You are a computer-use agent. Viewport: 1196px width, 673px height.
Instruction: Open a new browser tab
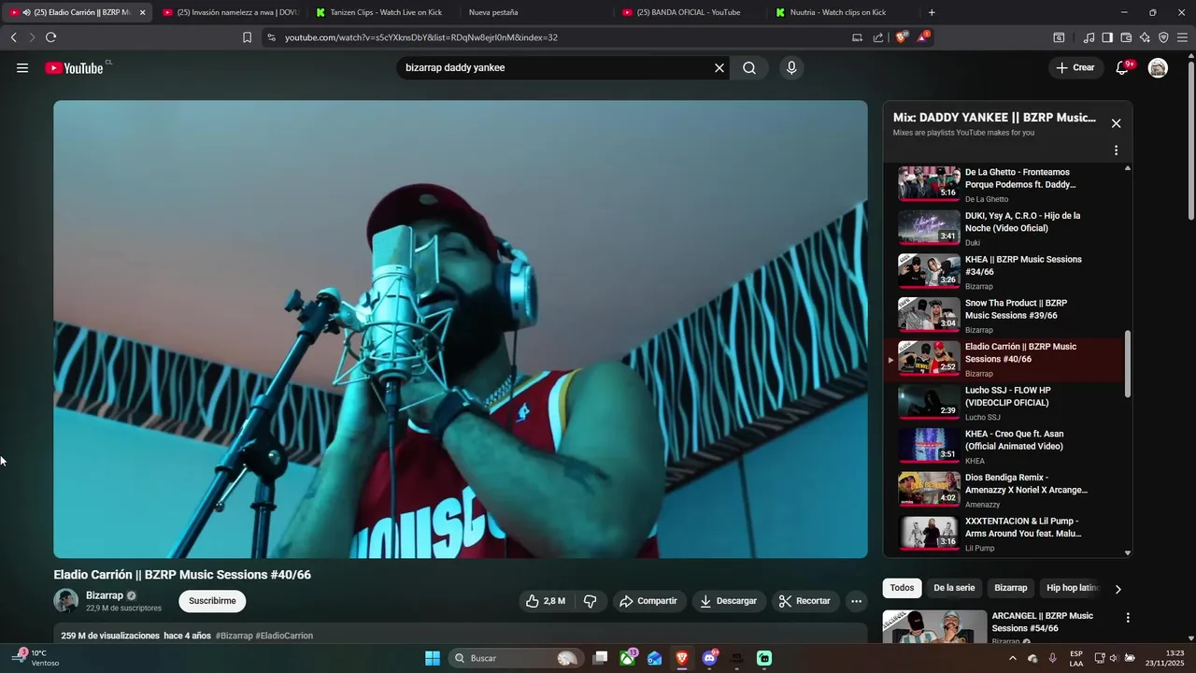click(932, 12)
